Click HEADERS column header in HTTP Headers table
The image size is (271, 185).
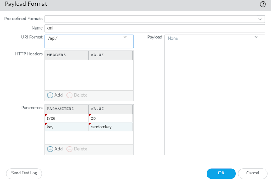point(67,55)
